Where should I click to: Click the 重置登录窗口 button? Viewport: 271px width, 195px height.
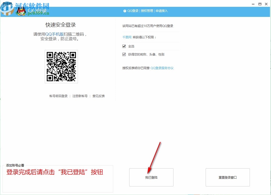(x=228, y=177)
